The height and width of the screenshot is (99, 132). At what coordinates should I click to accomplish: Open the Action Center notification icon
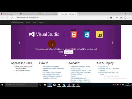(123, 85)
